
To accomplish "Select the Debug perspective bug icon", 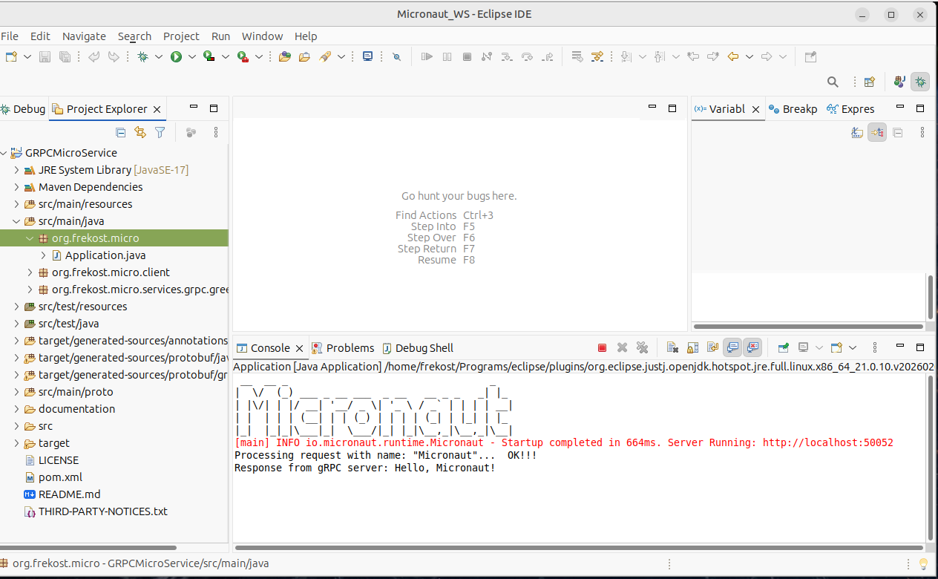I will tap(920, 82).
